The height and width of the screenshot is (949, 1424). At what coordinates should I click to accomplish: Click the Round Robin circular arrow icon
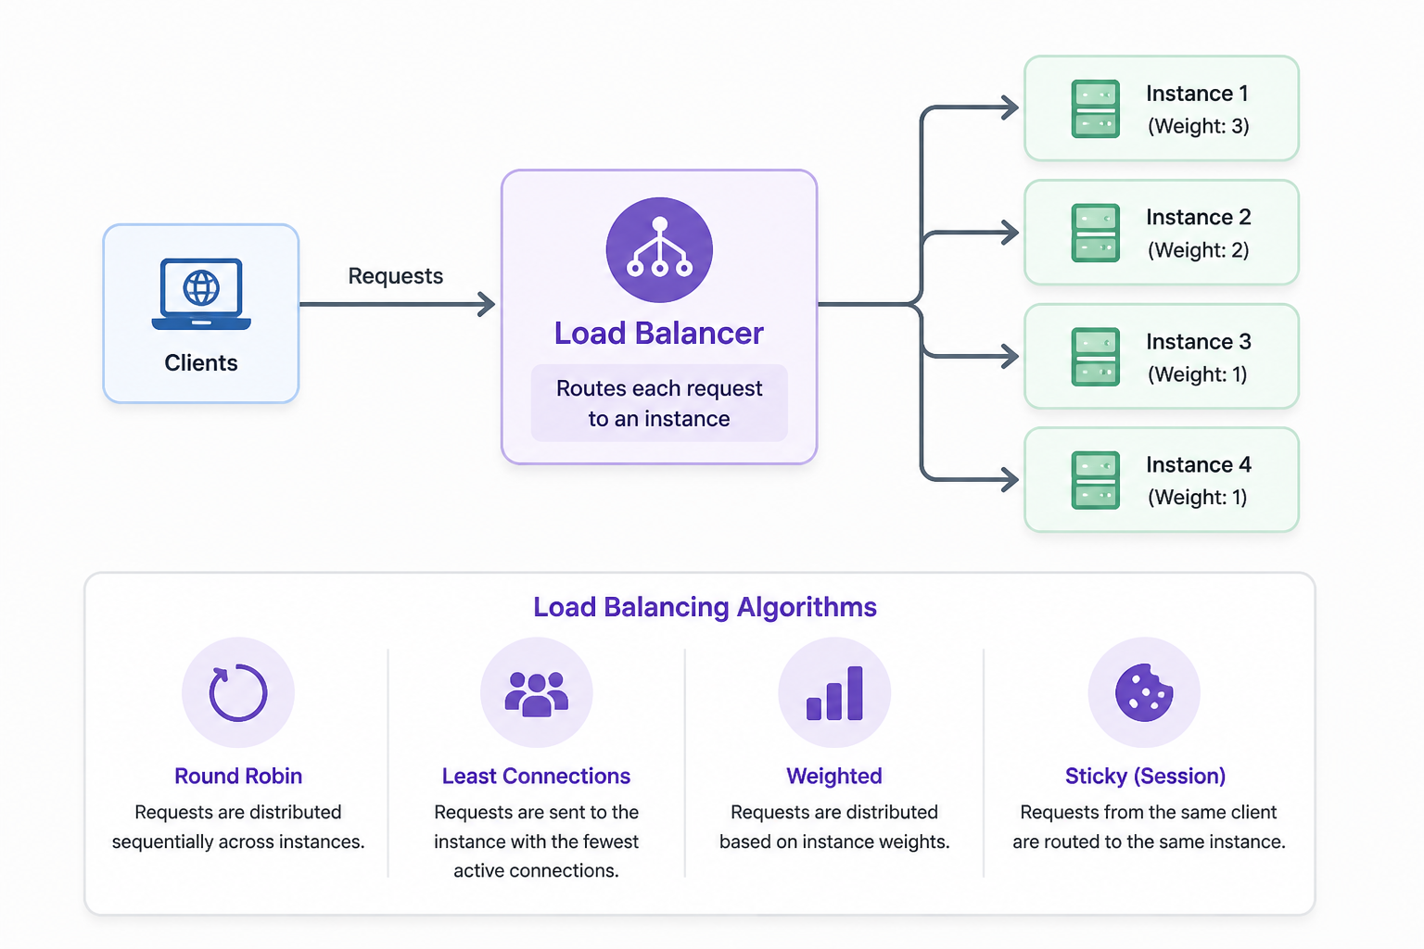(238, 692)
